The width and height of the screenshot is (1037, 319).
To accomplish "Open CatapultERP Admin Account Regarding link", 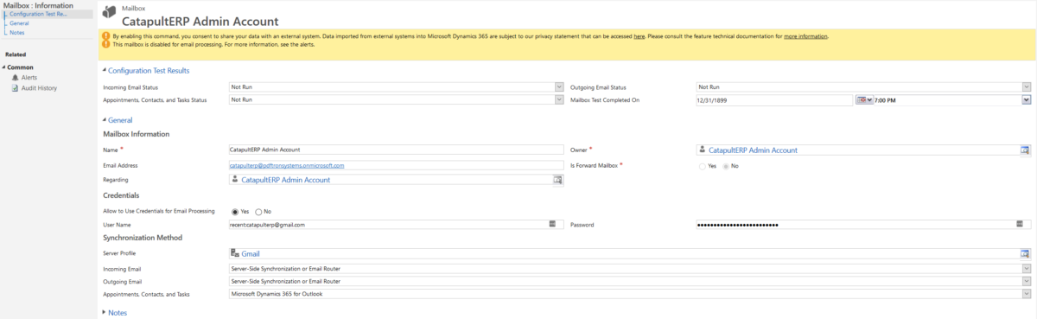I will pyautogui.click(x=285, y=180).
